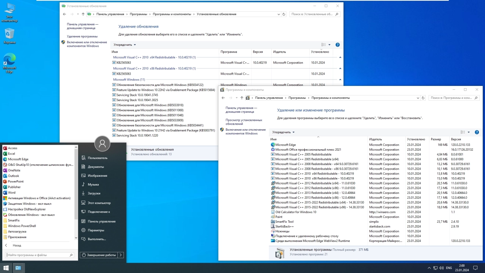Viewport: 485px width, 273px height.
Task: Click Удаление программы link in updates window
Action: [82, 36]
